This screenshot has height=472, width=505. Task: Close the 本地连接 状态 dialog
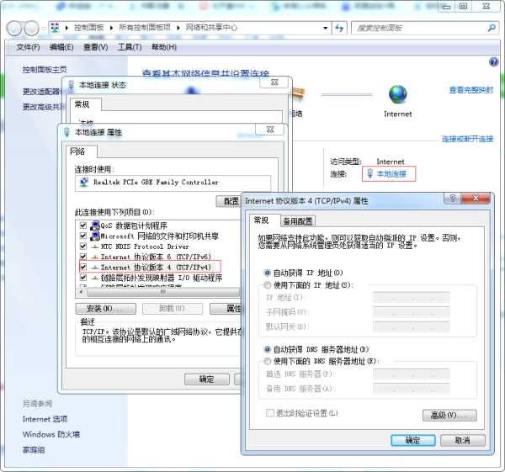click(x=274, y=82)
